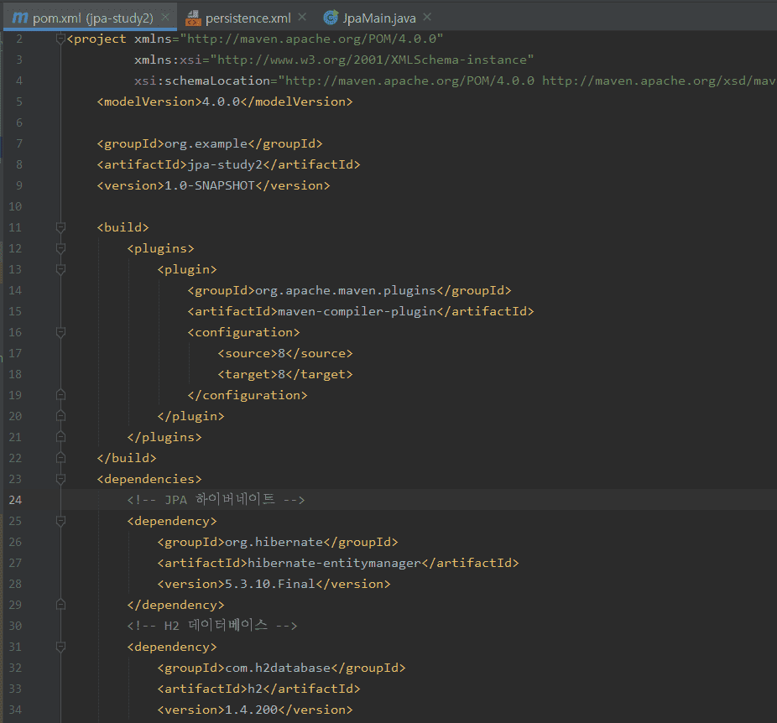The image size is (777, 723).
Task: Click line number 10 in the gutter
Action: click(x=15, y=206)
